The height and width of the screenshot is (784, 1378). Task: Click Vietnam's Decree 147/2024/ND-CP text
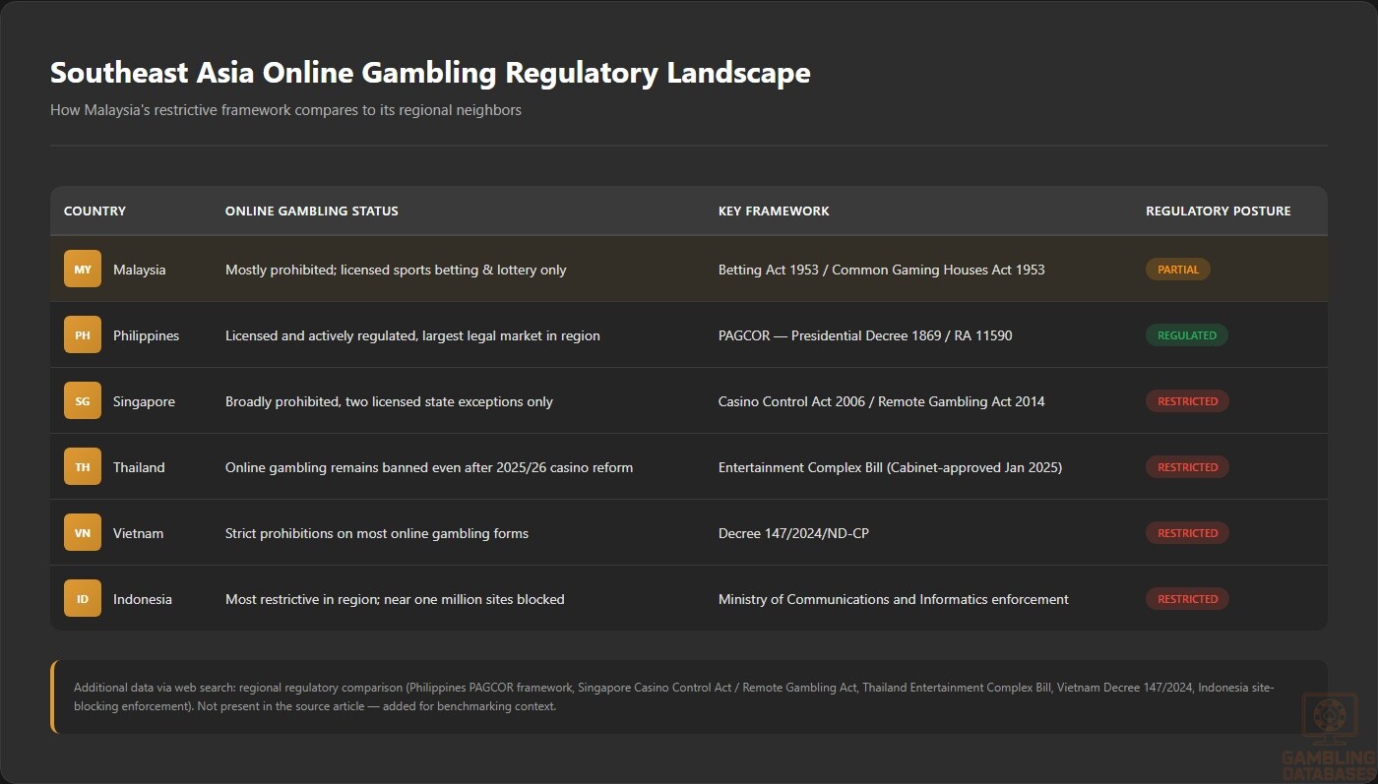(793, 533)
